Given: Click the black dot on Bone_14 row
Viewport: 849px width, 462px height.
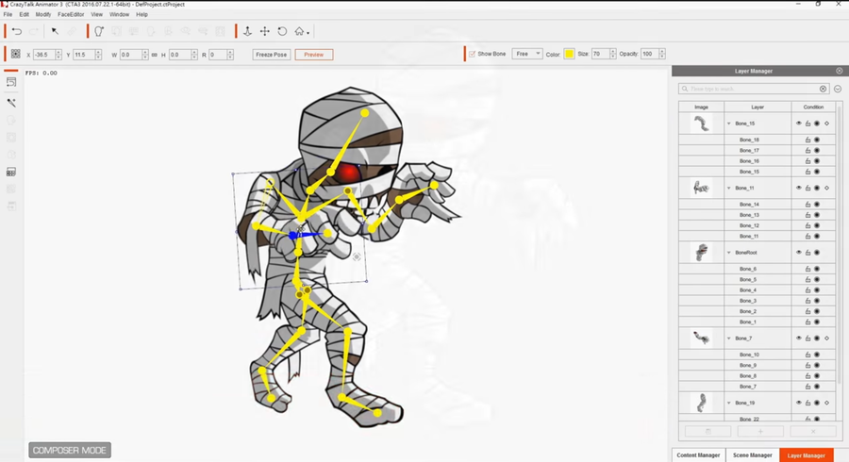Looking at the screenshot, I should 817,204.
